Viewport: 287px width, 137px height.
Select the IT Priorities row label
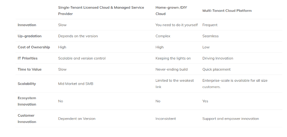28,58
